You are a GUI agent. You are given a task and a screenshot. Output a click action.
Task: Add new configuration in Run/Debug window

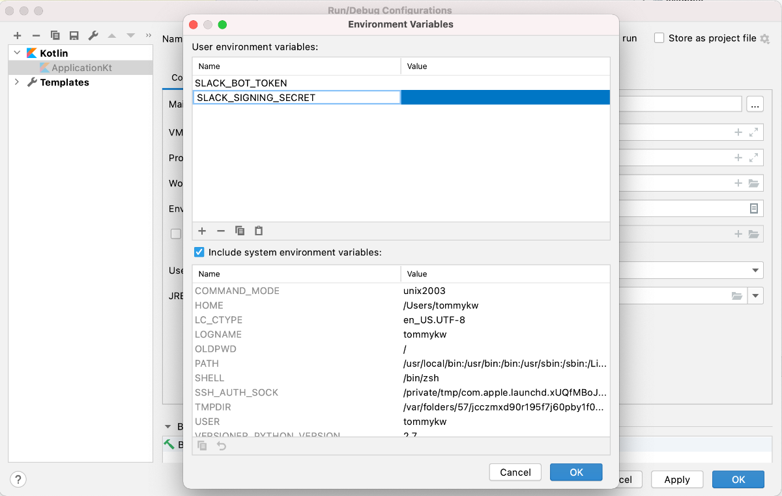tap(18, 35)
